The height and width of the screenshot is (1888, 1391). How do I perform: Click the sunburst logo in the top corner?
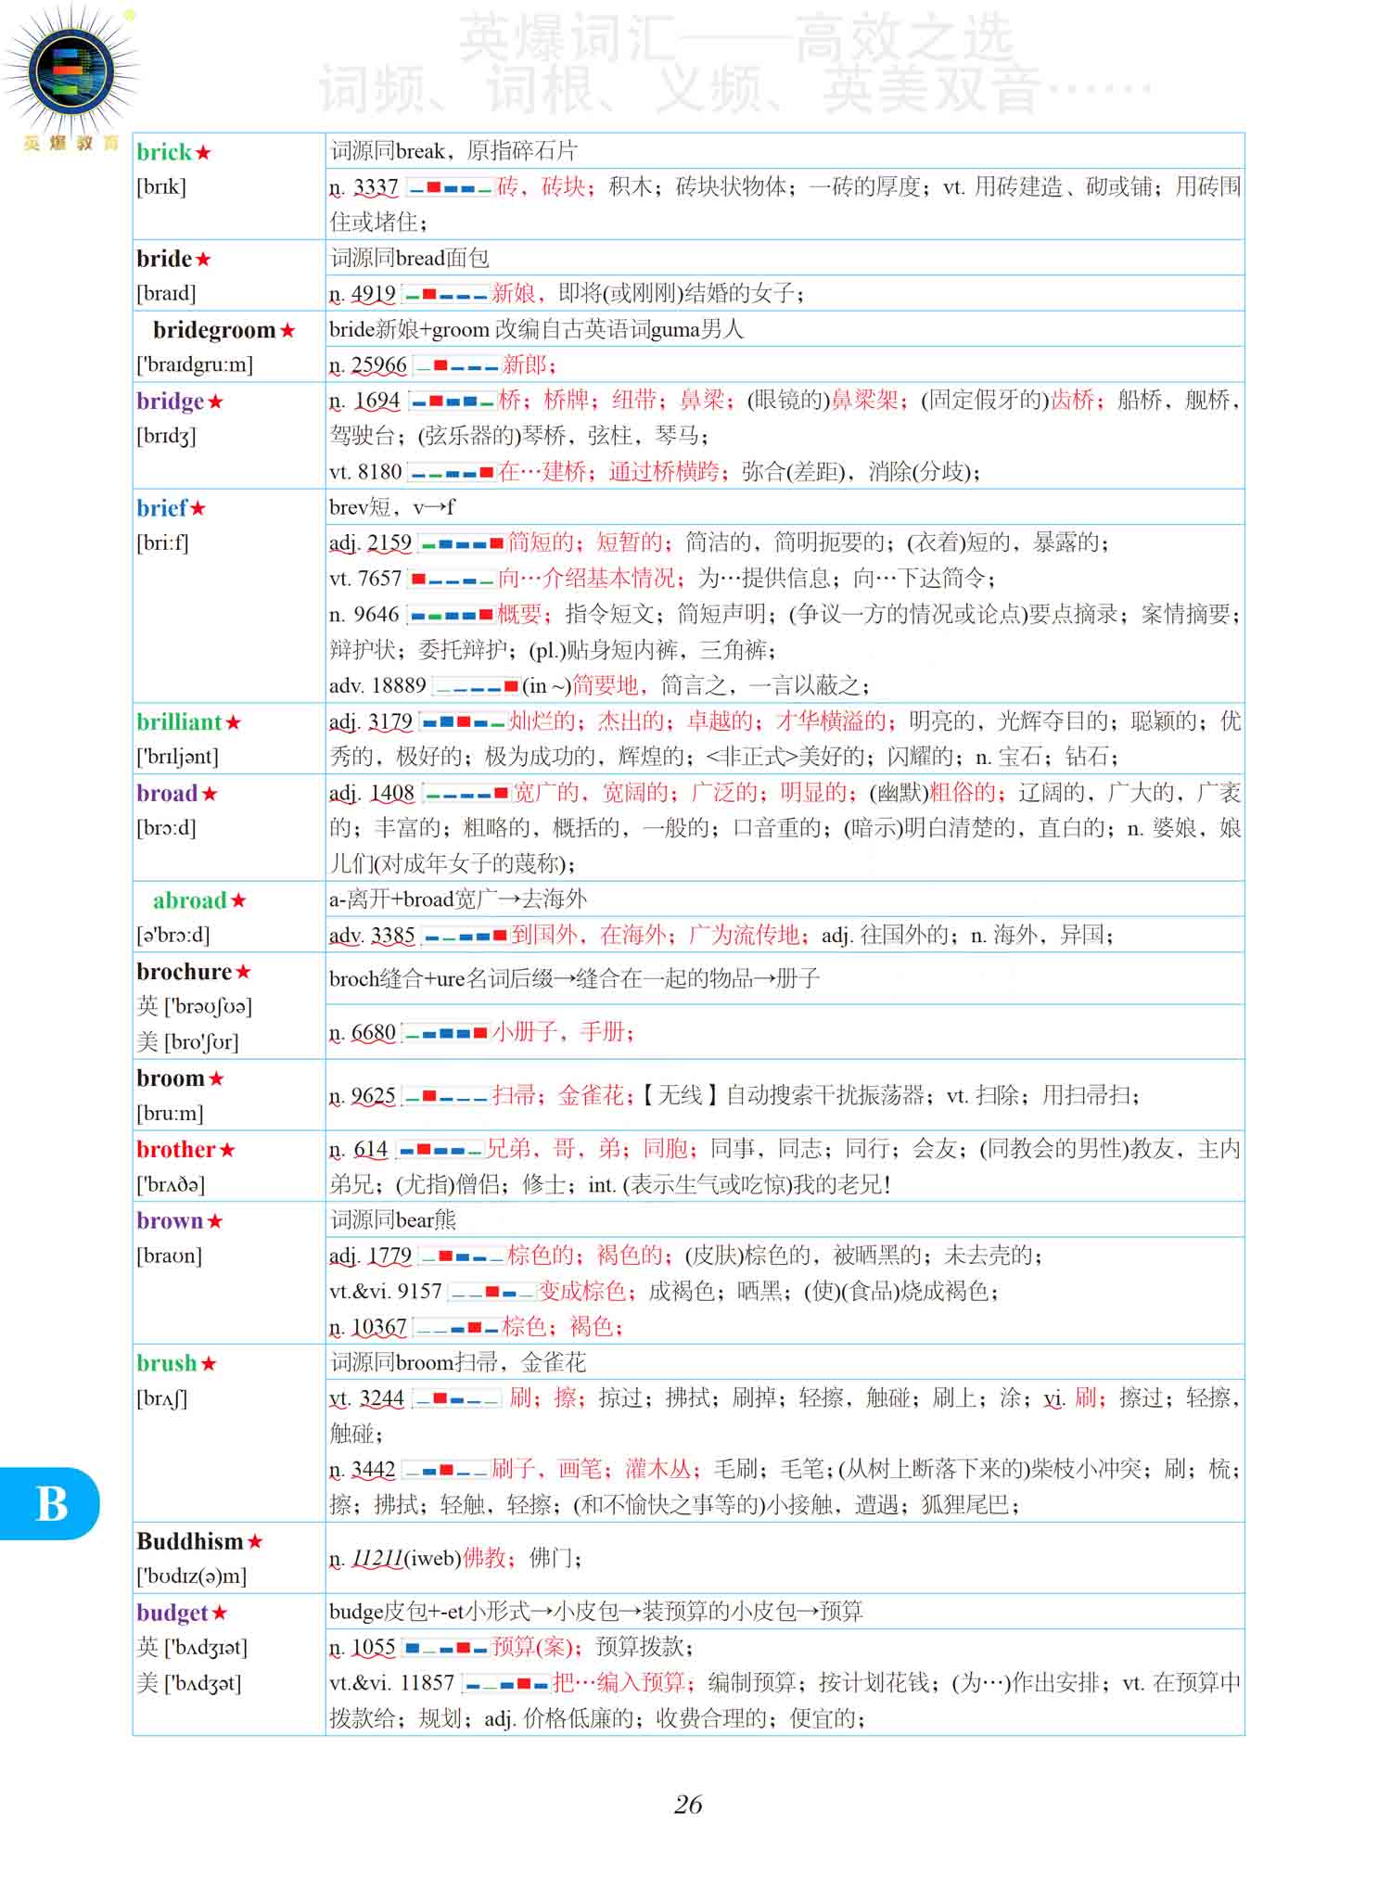click(70, 72)
